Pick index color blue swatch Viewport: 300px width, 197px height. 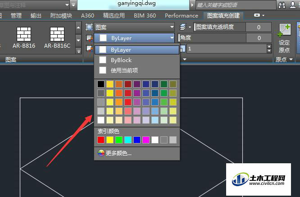tap(137, 140)
